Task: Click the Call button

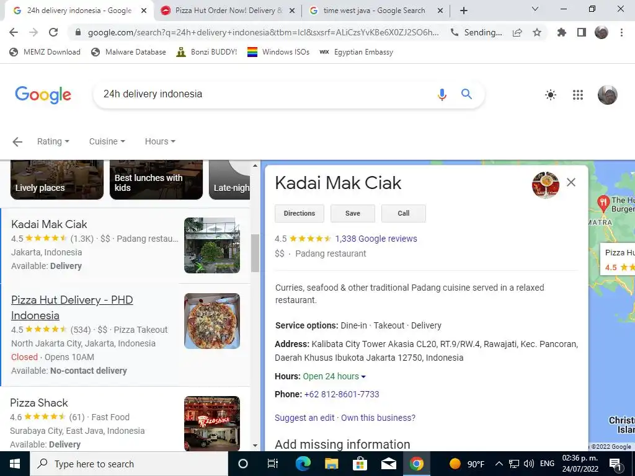Action: [x=403, y=213]
